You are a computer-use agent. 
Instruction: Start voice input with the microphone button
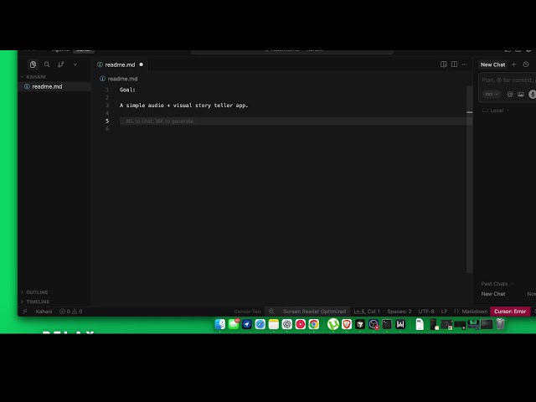(532, 94)
